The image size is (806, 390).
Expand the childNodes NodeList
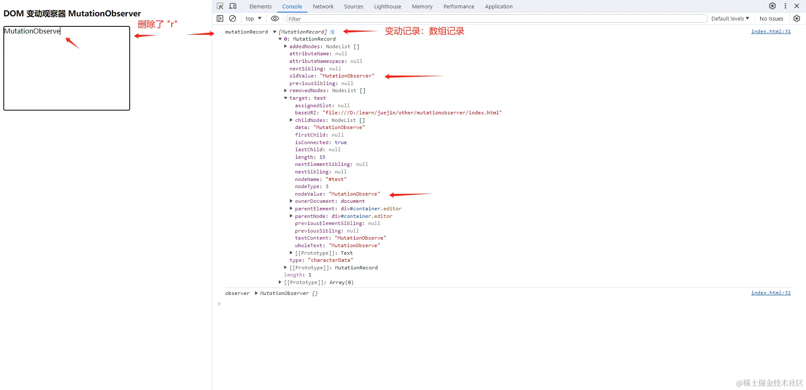291,120
